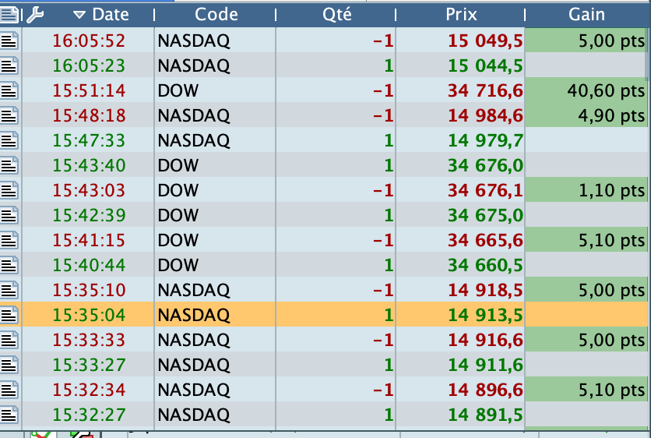
Task: Click the 4,90 pts gain cell
Action: coord(586,115)
